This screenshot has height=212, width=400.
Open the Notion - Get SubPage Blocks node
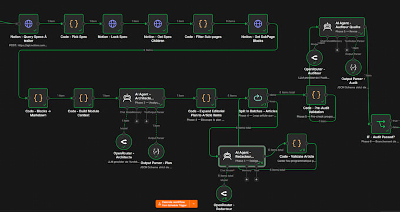[x=258, y=24]
